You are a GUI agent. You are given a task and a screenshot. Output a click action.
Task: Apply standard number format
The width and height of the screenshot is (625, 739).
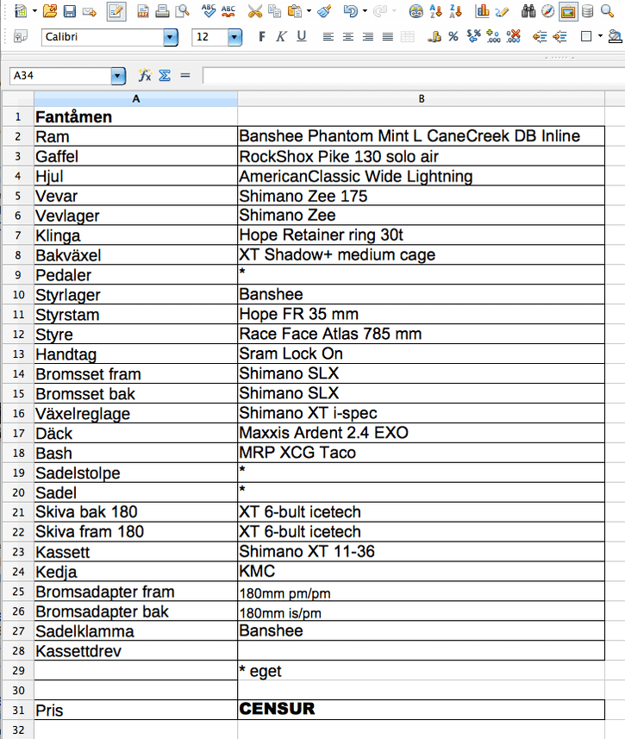[x=473, y=36]
